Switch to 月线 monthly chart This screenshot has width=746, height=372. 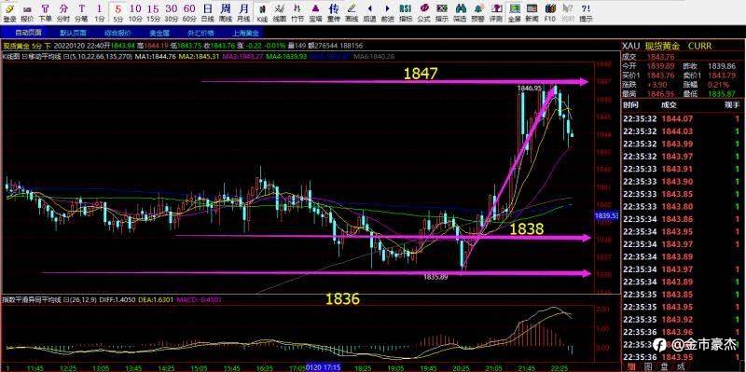243,12
